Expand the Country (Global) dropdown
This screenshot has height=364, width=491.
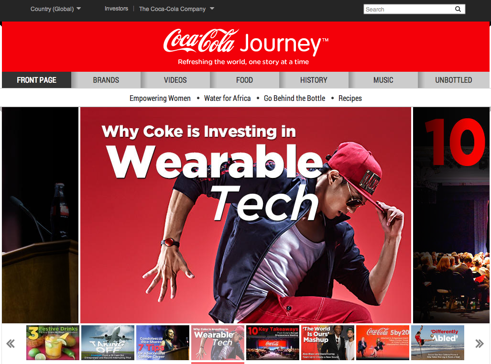tap(56, 9)
